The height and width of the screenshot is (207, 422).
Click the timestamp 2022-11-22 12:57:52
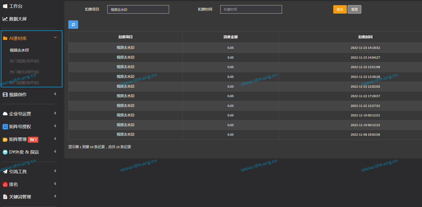click(x=365, y=106)
